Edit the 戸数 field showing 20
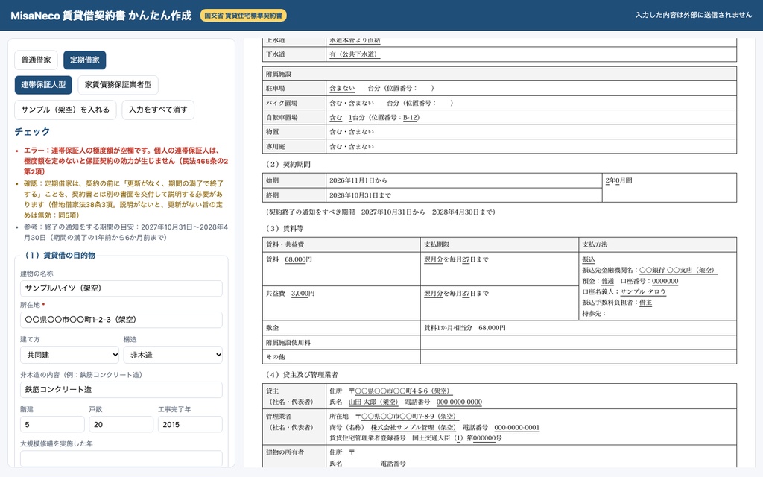This screenshot has height=477, width=763. [121, 424]
